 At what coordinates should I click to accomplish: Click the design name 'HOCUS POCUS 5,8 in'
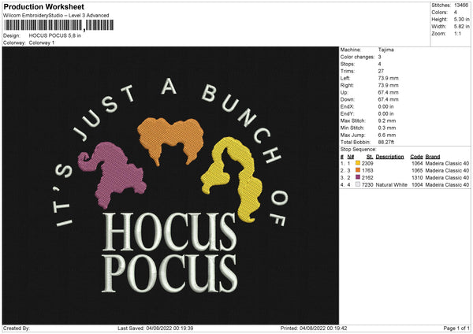[x=55, y=35]
